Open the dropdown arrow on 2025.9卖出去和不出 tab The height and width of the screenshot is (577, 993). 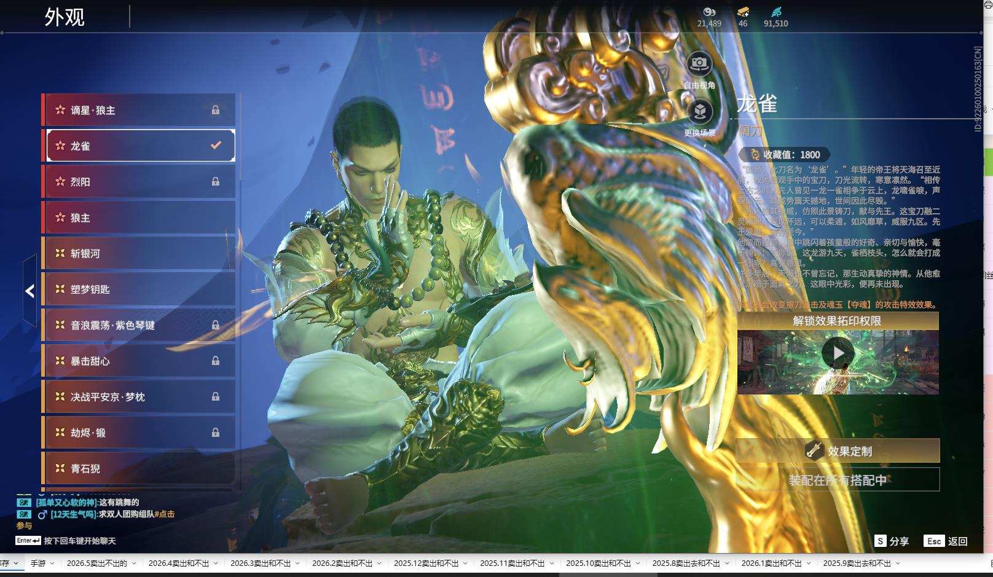pyautogui.click(x=898, y=563)
